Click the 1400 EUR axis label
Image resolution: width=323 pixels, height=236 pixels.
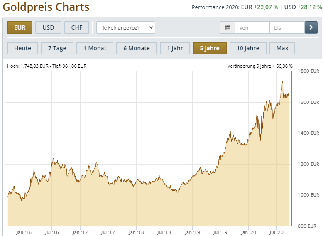click(x=308, y=133)
